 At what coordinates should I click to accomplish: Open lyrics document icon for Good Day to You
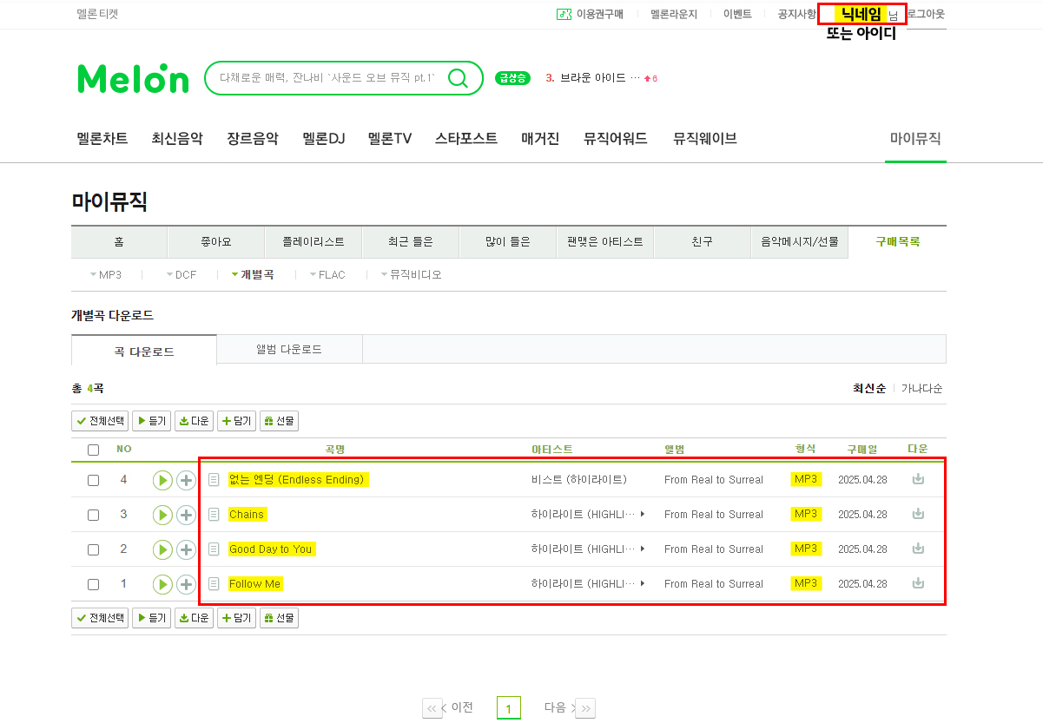click(214, 549)
